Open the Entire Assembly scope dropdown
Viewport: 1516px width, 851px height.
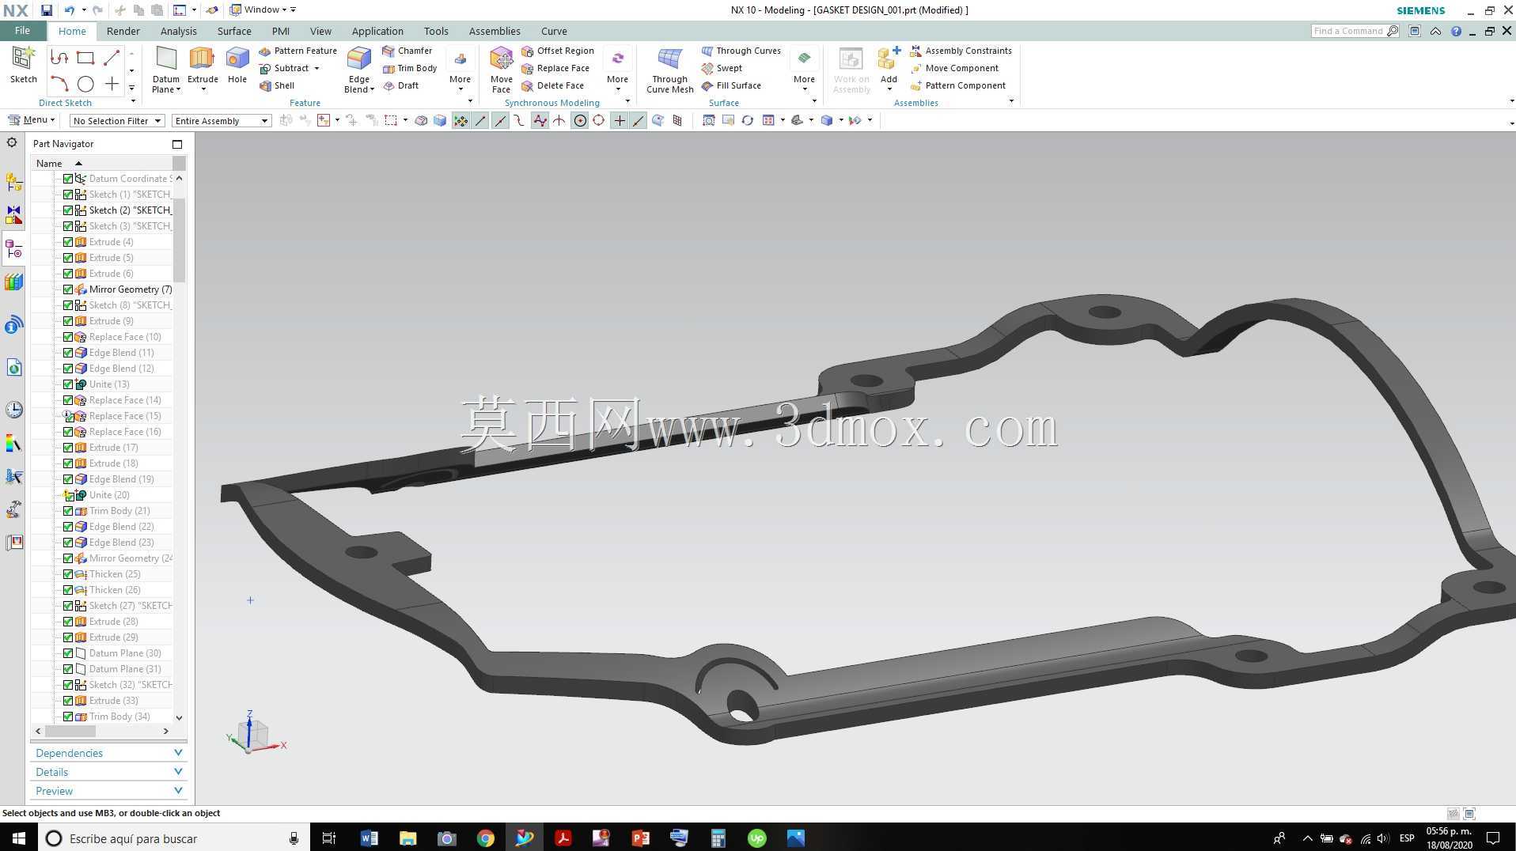coord(222,121)
